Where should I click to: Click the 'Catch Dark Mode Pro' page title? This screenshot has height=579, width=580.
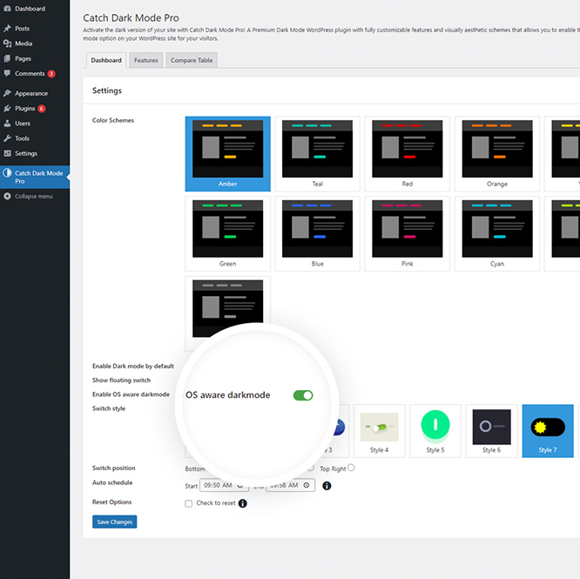[131, 17]
